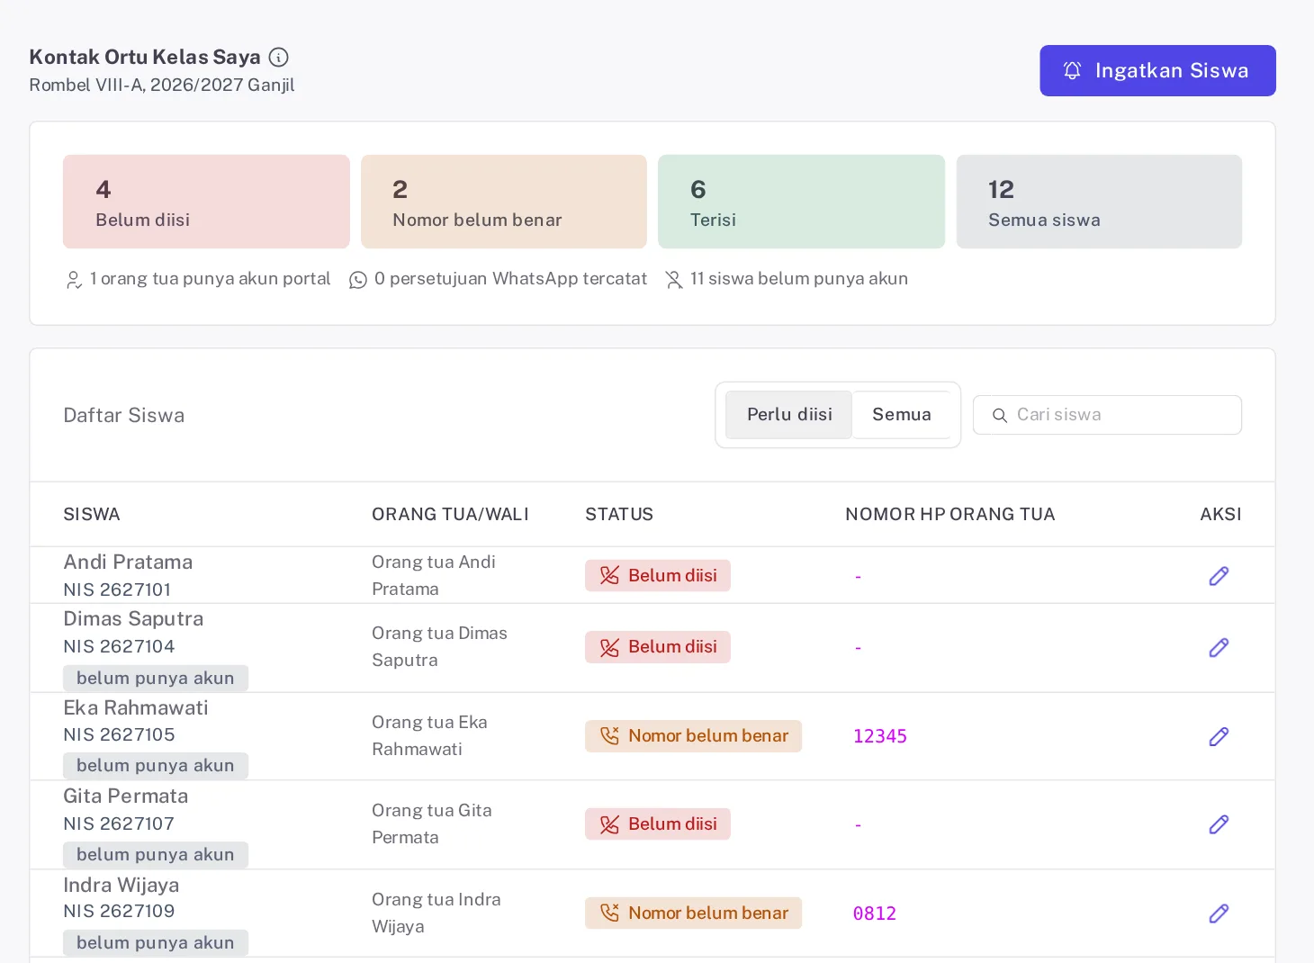The height and width of the screenshot is (963, 1314).
Task: Click belum punya akun tag under Indra Wijaya
Action: [156, 942]
